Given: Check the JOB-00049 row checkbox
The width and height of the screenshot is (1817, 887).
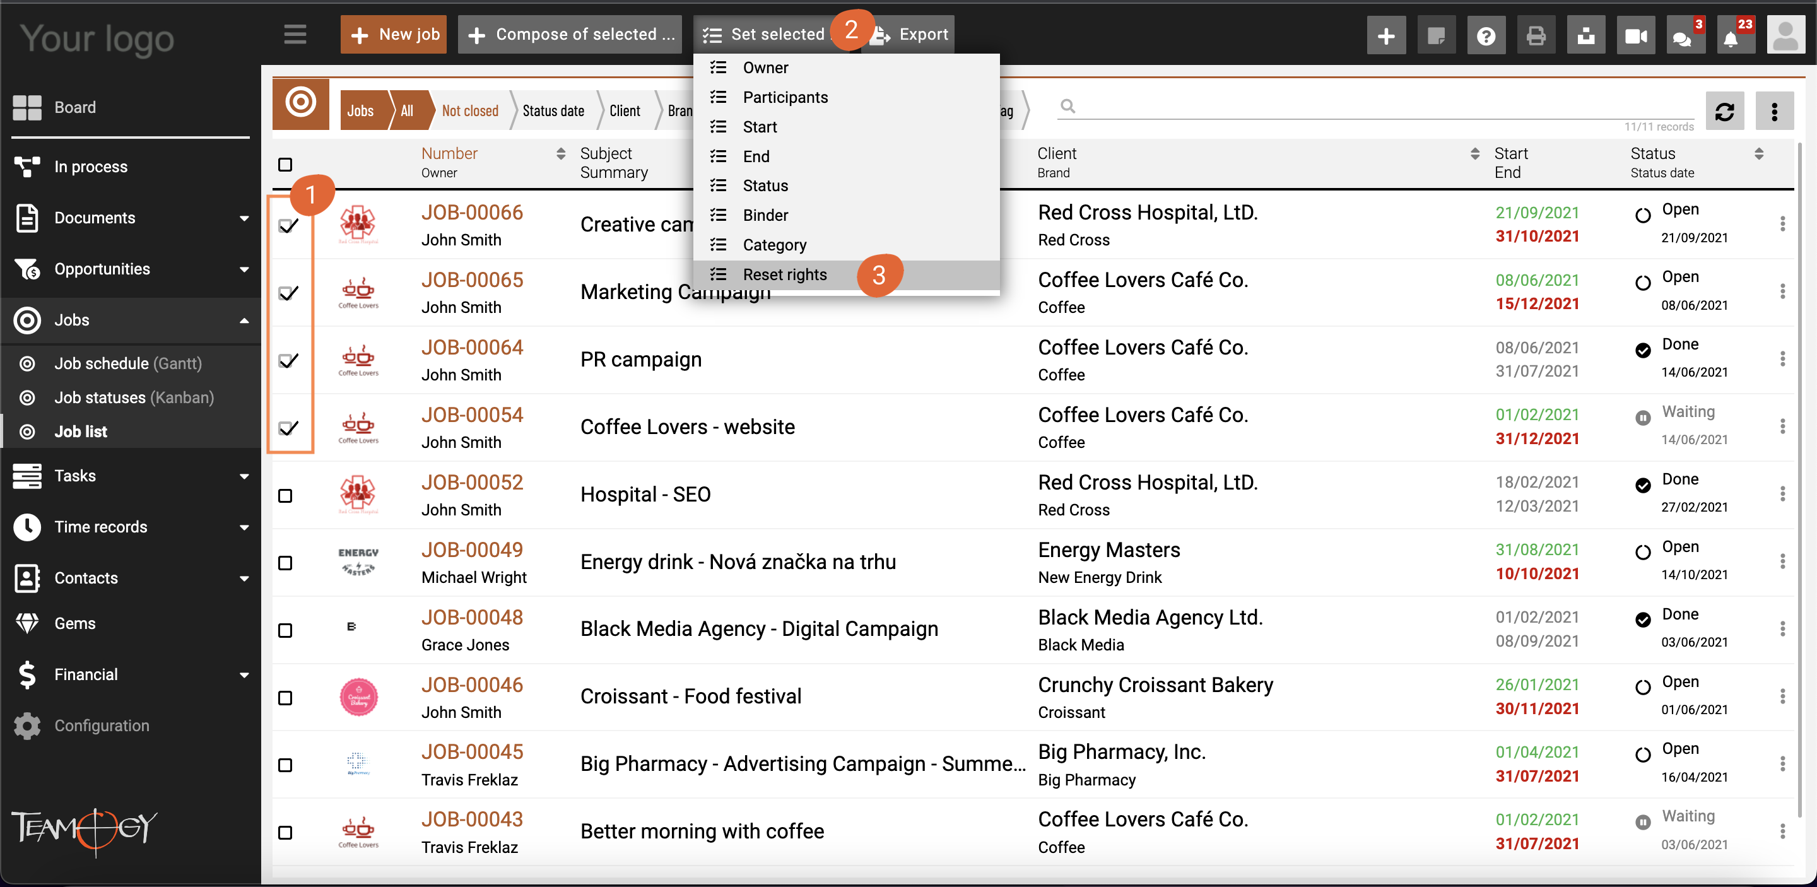Looking at the screenshot, I should click(285, 563).
